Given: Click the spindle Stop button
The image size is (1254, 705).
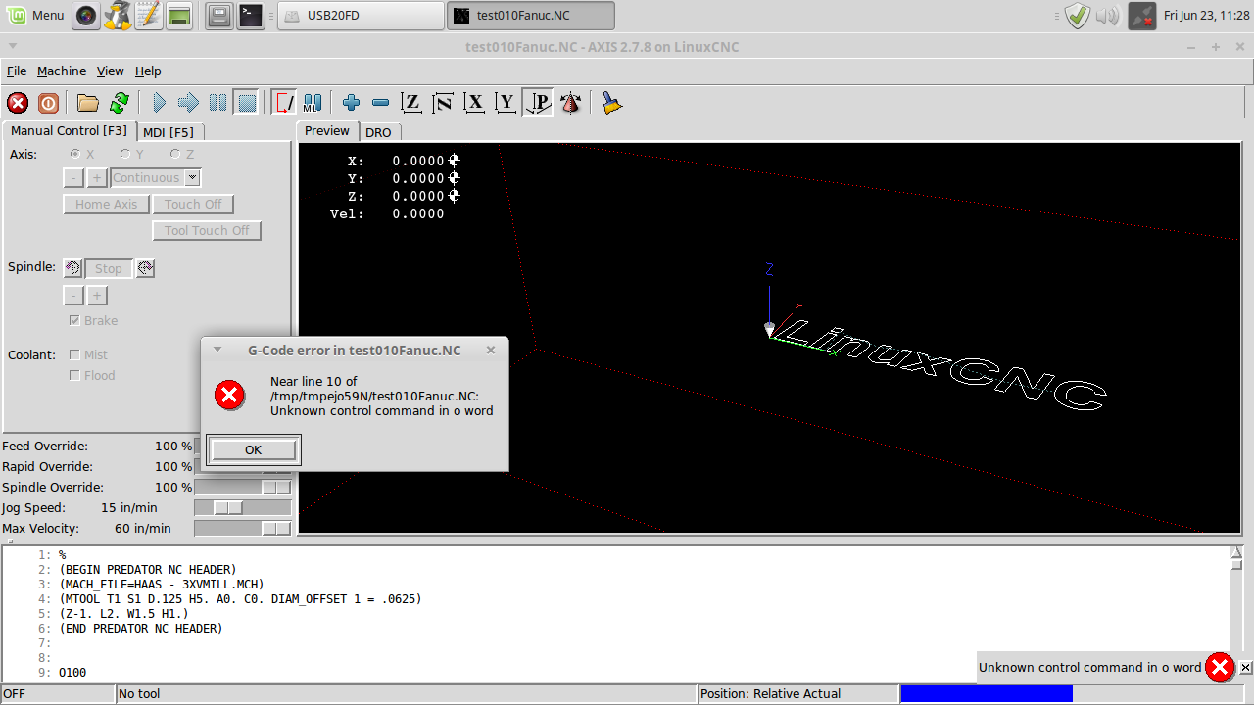Looking at the screenshot, I should (109, 269).
